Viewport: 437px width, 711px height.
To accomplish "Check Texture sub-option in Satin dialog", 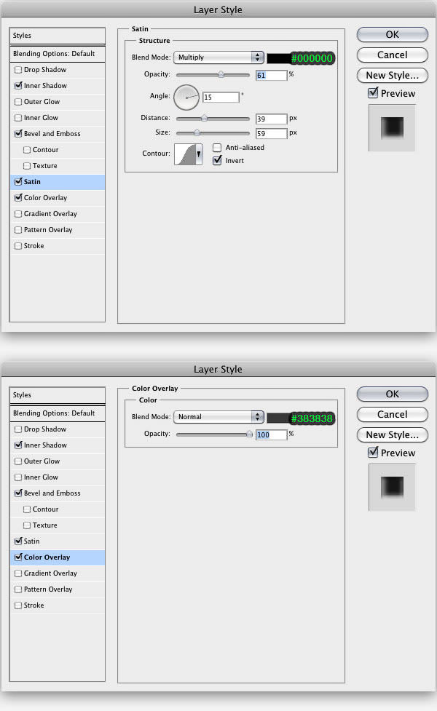I will pos(27,166).
